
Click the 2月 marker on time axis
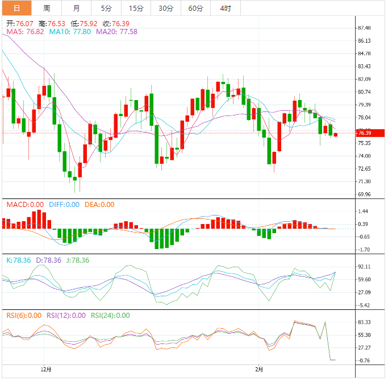coord(258,370)
